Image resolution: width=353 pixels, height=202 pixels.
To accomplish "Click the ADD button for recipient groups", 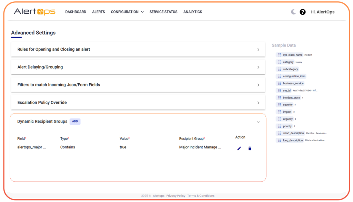I will [75, 121].
